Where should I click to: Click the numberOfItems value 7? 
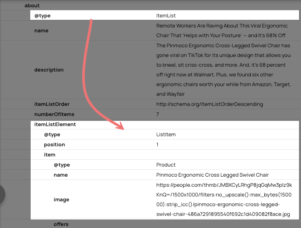pyautogui.click(x=158, y=114)
